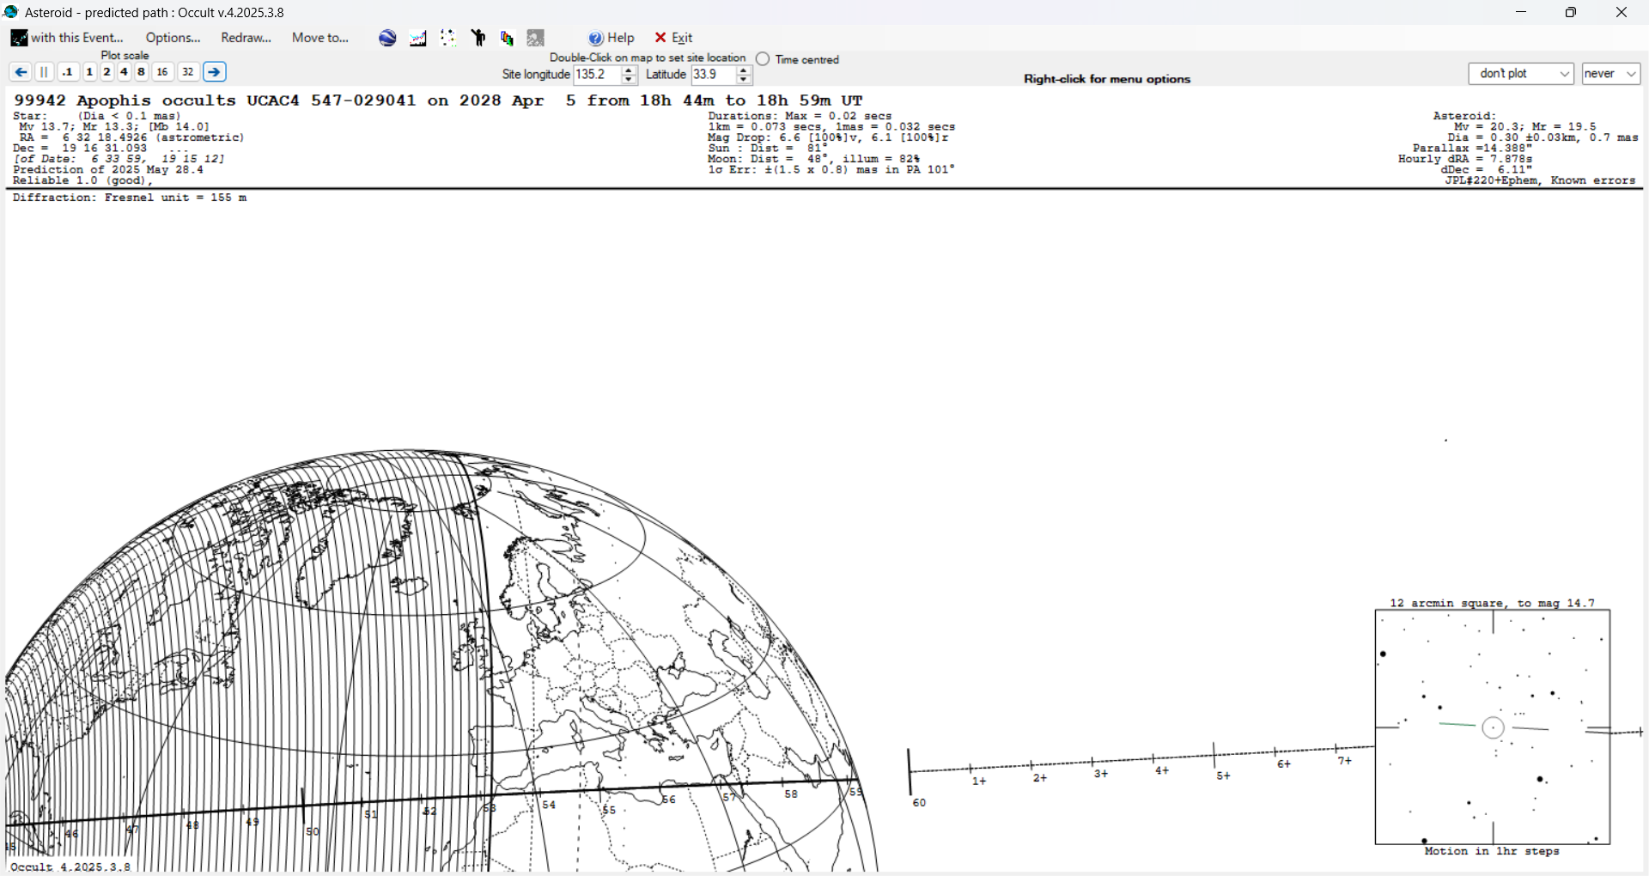Select the Time centred radio button
The height and width of the screenshot is (876, 1649).
[763, 59]
